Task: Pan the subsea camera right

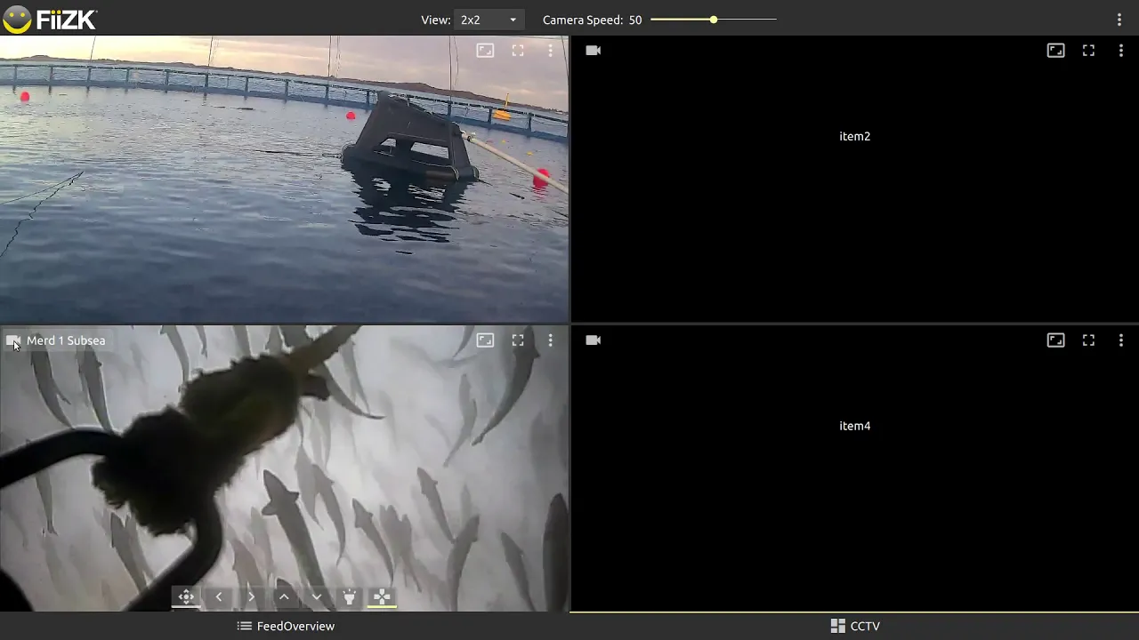Action: coord(251,597)
